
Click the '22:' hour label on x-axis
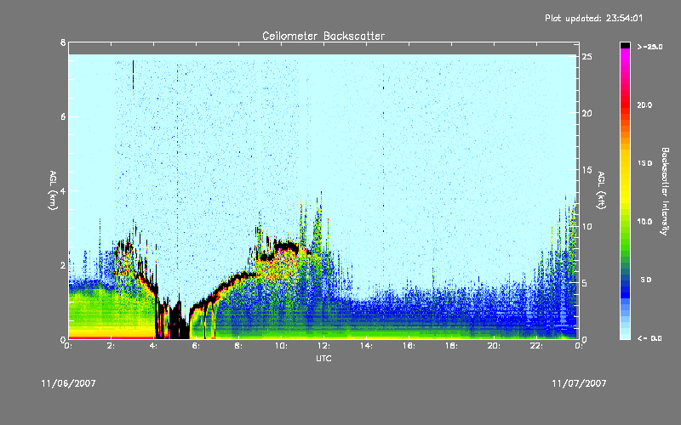pyautogui.click(x=536, y=346)
